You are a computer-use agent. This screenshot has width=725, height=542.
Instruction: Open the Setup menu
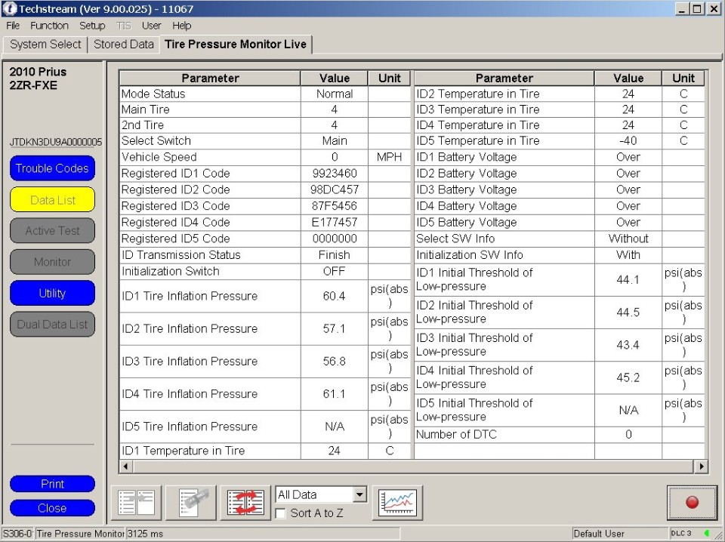(92, 26)
